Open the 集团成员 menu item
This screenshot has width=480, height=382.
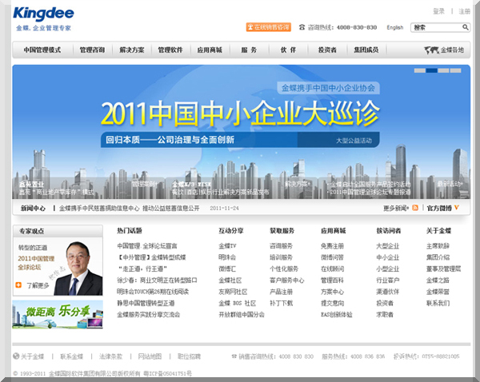[366, 50]
